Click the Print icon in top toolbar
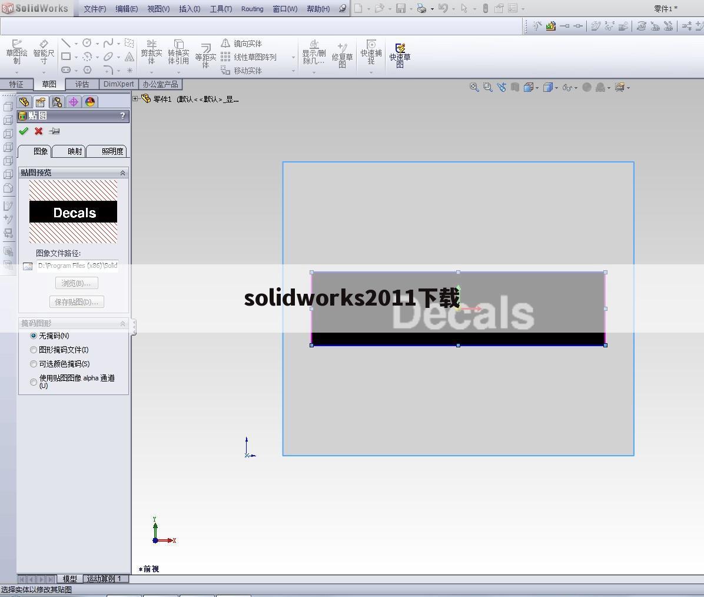 tap(421, 8)
